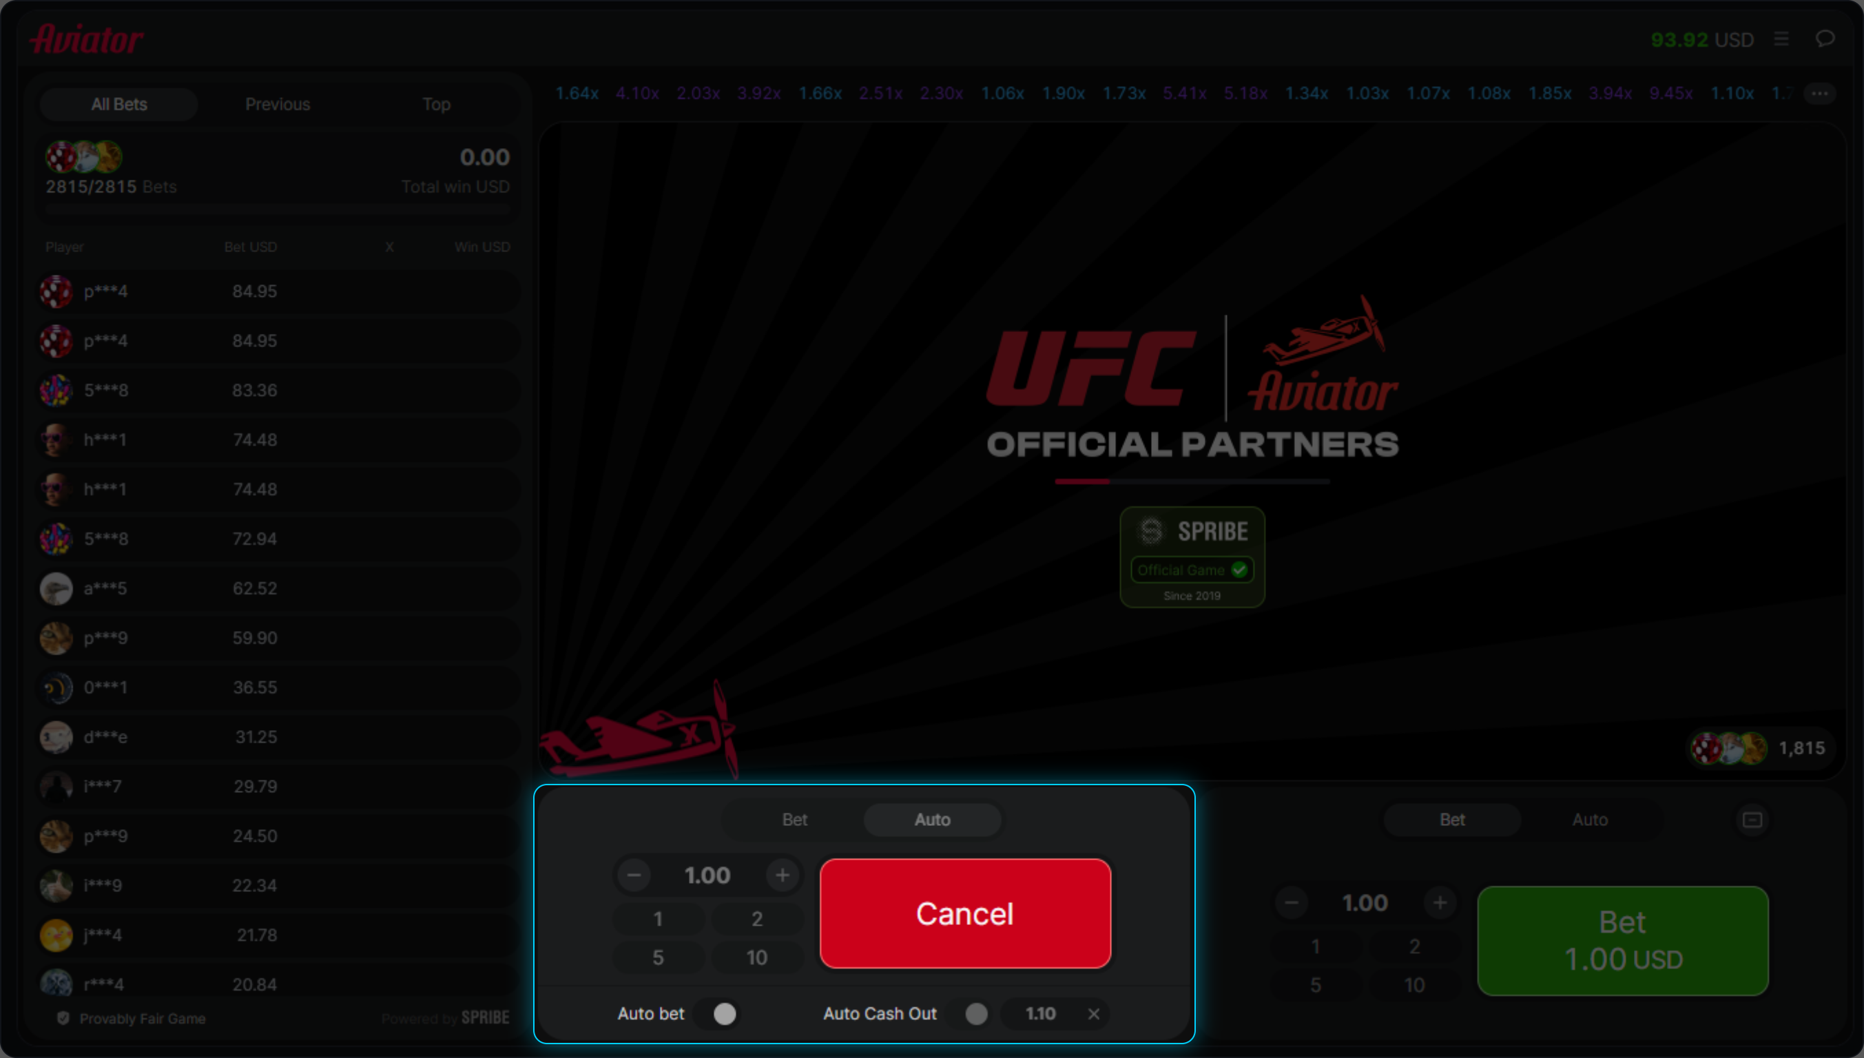Click the Auto Cash Out 1.10 field
Viewport: 1864px width, 1058px height.
[x=1041, y=1013]
